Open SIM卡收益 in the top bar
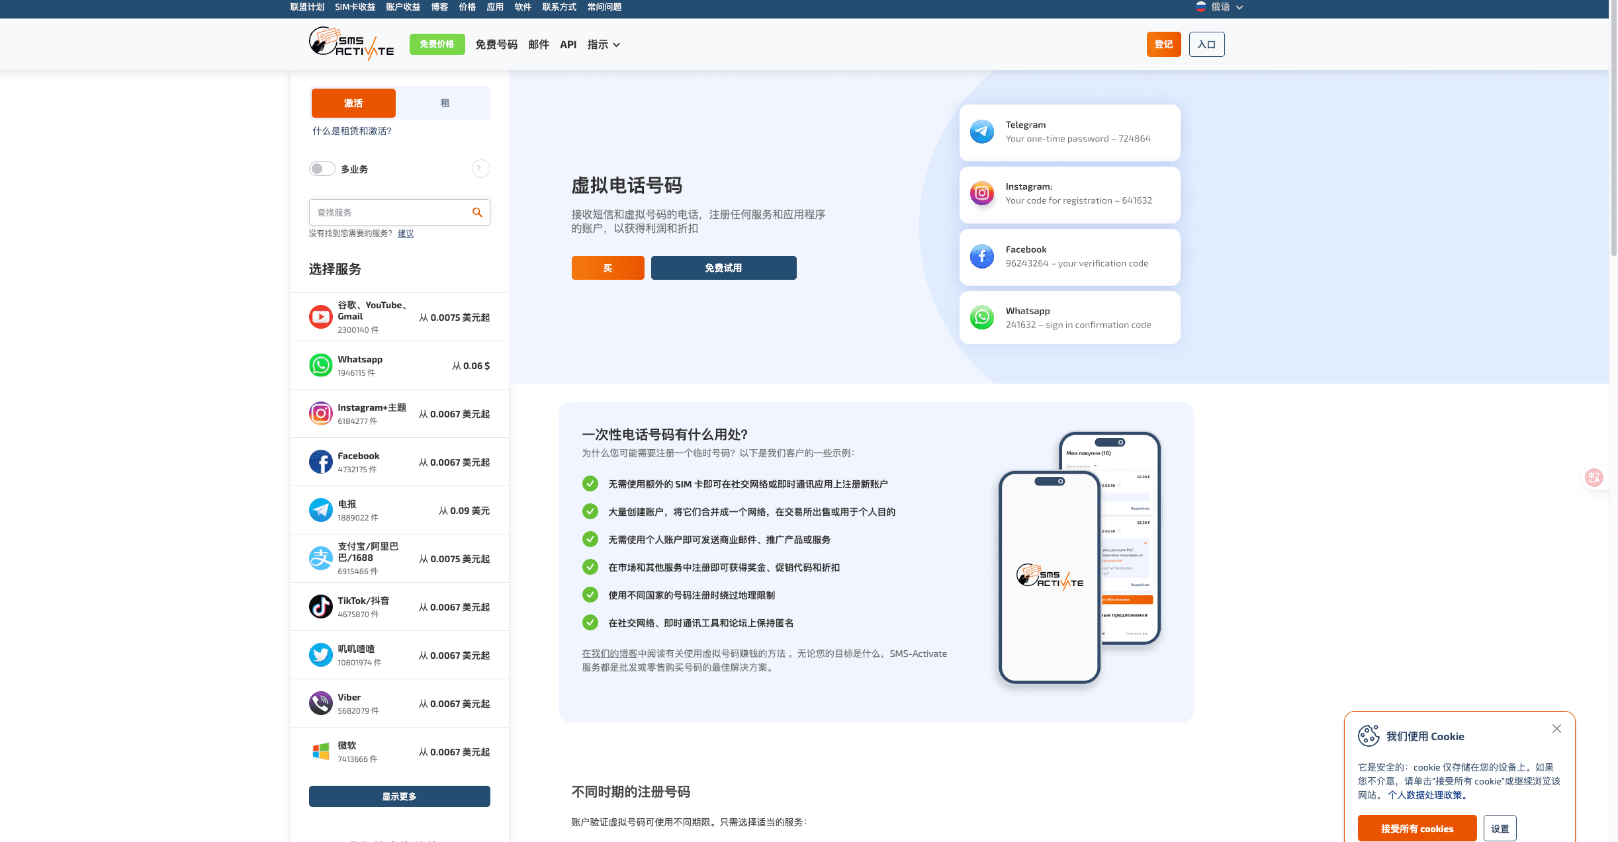Screen dimensions: 1618x842 click(x=355, y=7)
